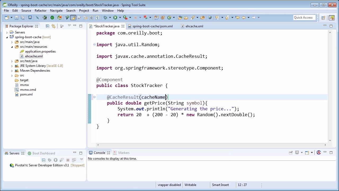
Task: Click the Open Task folder icon
Action: point(186,18)
